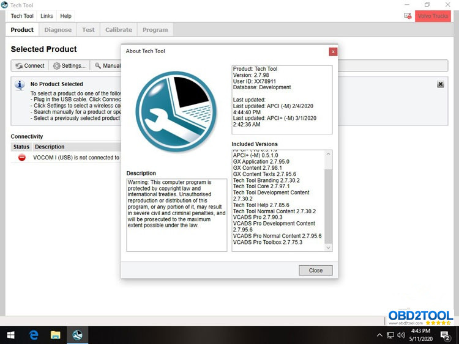Open the Help menu
Screen dimensions: 459x344
pyautogui.click(x=66, y=16)
